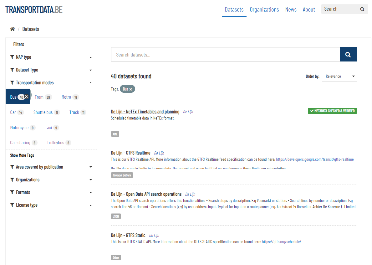Click the top navigation search magnifier icon
The image size is (372, 265).
[x=362, y=9]
